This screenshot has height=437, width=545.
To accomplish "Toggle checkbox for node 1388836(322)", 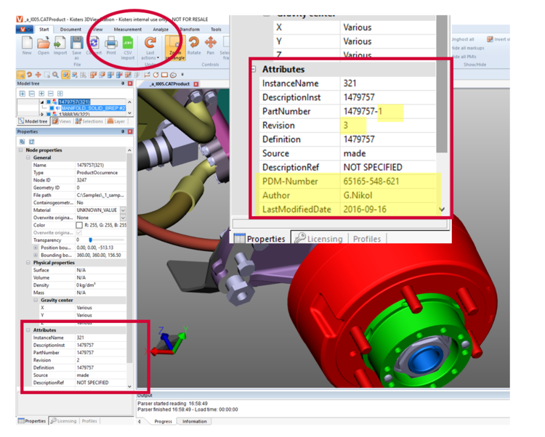I will pyautogui.click(x=49, y=115).
